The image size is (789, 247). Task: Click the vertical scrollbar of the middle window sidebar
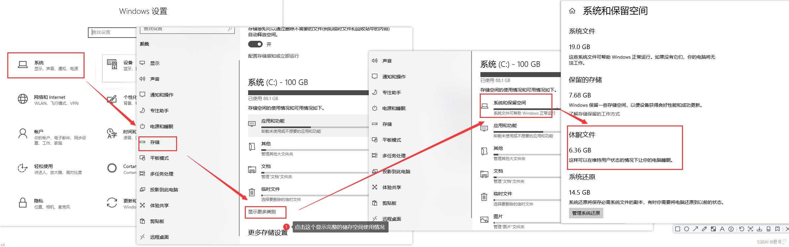click(x=239, y=148)
